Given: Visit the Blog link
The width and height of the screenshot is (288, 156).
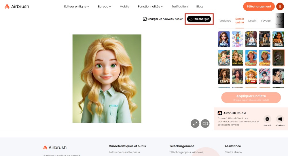Looking at the screenshot, I should [x=199, y=6].
